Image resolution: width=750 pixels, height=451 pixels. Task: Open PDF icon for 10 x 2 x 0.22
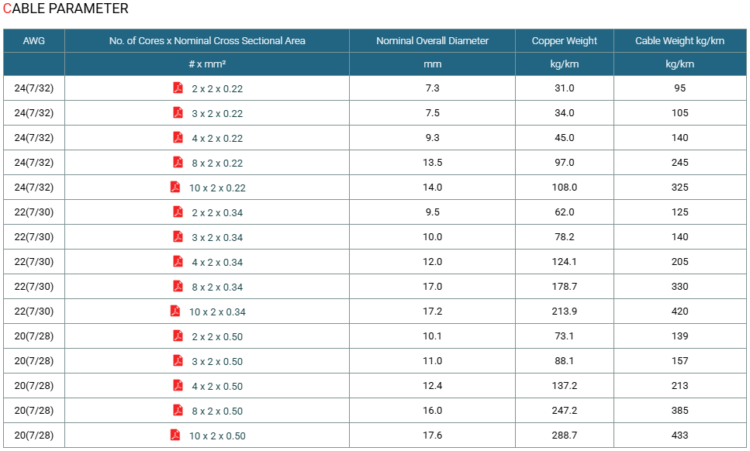pos(175,188)
